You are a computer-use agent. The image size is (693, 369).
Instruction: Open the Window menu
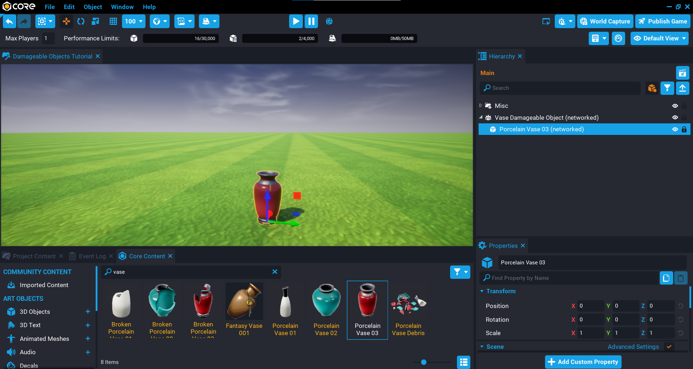pos(122,7)
